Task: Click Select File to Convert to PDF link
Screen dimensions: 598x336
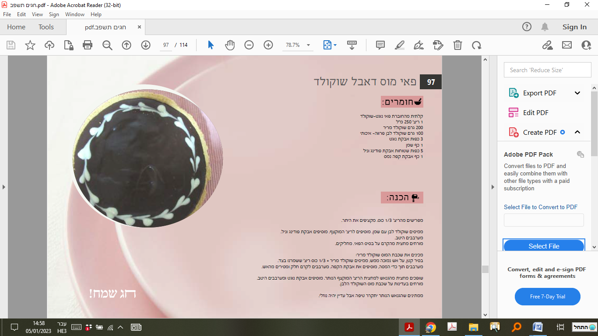Action: 541,207
